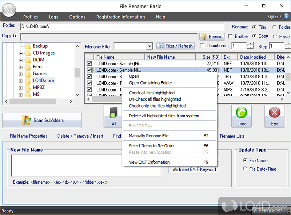Choose Open Containing Folder from context menu

[170, 83]
